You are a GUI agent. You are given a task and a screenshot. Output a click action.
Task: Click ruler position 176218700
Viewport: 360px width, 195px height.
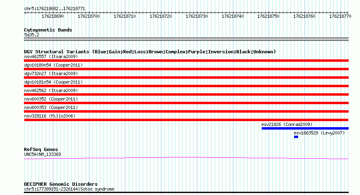click(89, 16)
